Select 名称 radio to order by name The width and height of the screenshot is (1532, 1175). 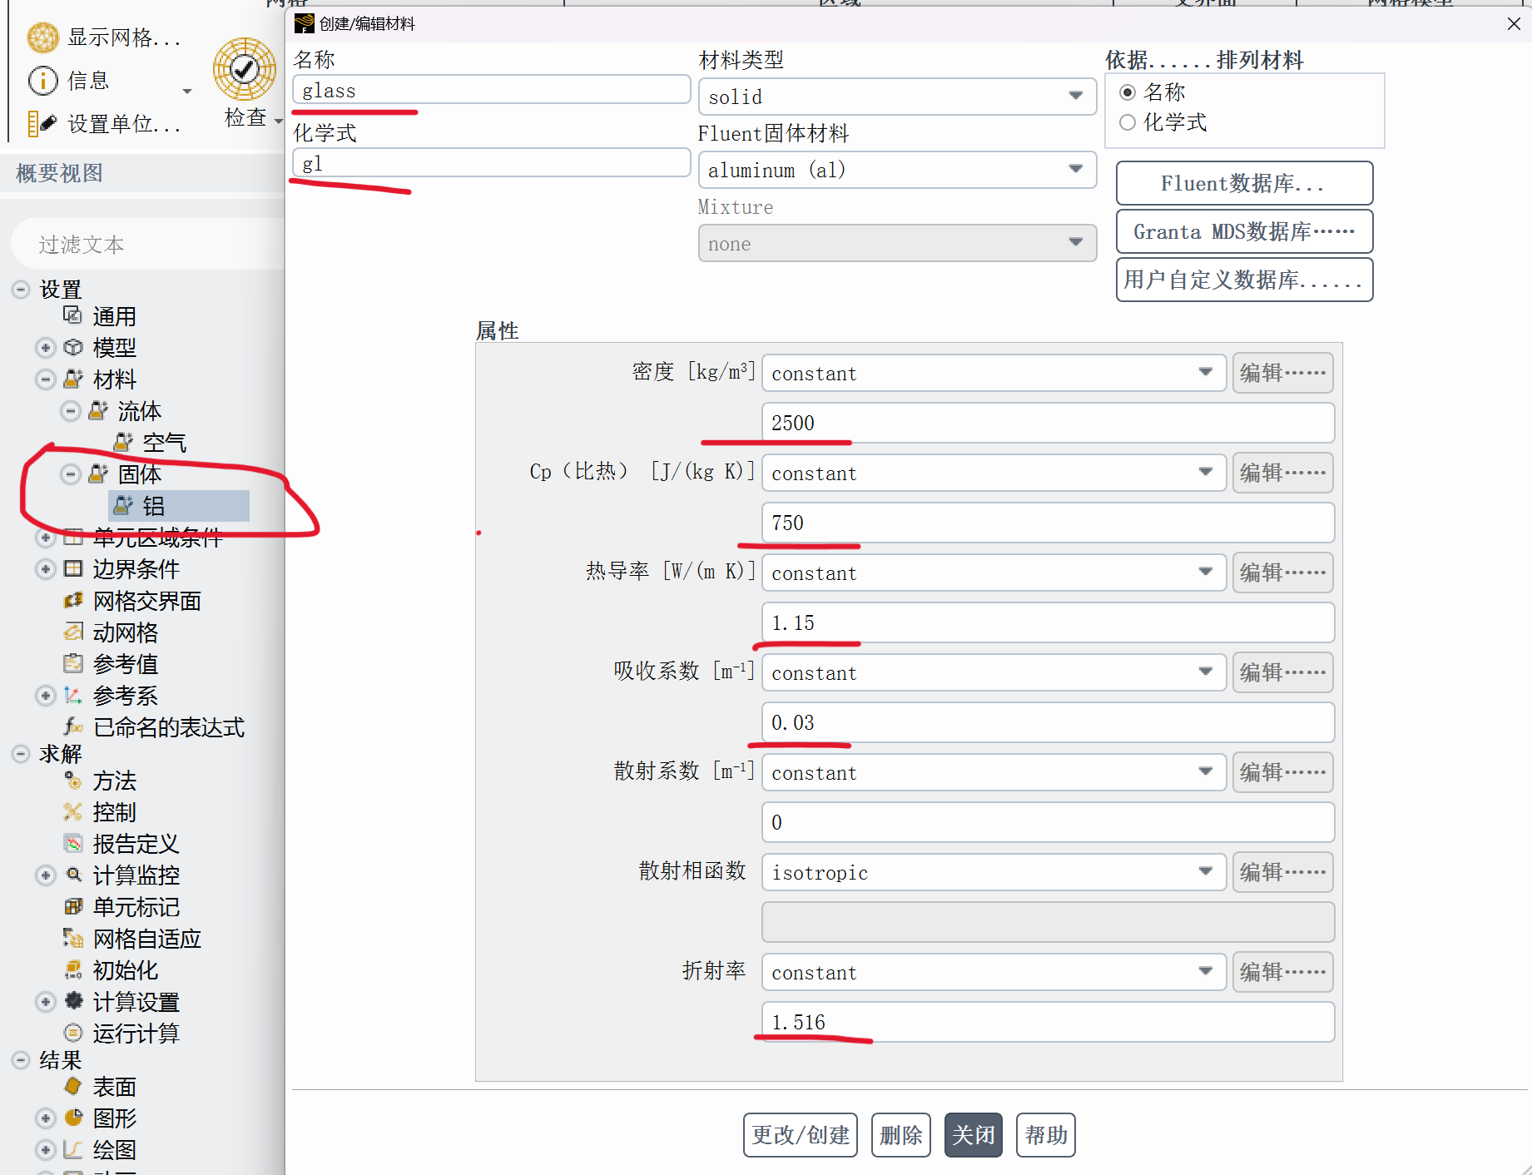coord(1128,92)
